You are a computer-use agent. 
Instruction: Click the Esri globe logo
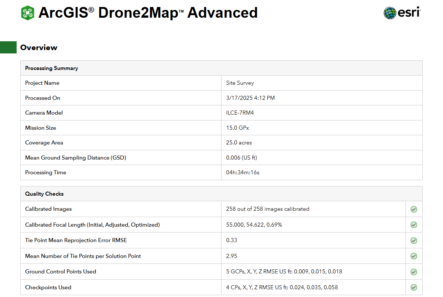pyautogui.click(x=390, y=13)
